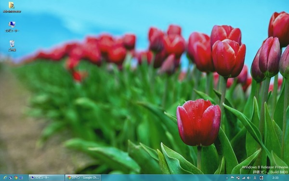Open the second quick launch icon beside Internet Explorer
This screenshot has height=181, width=289.
point(11,178)
